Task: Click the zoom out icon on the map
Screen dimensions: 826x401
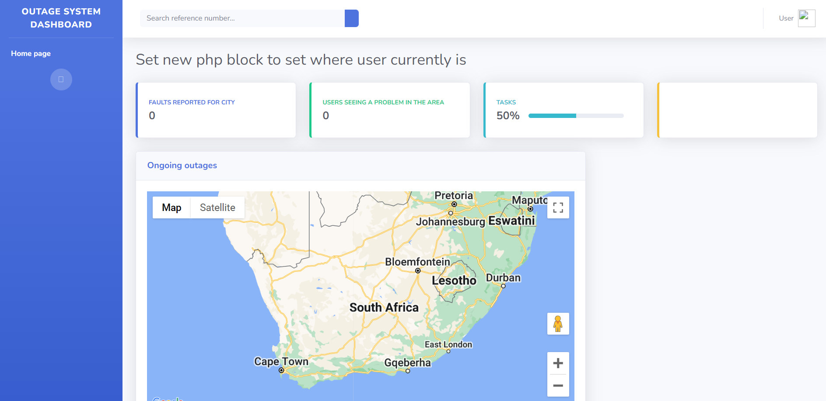Action: point(558,386)
